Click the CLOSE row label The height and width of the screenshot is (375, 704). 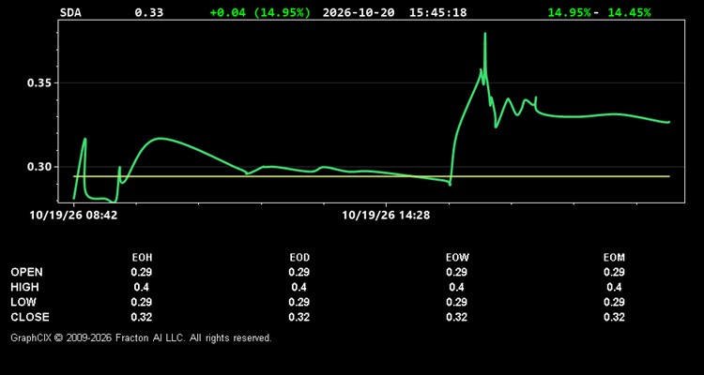click(x=30, y=317)
